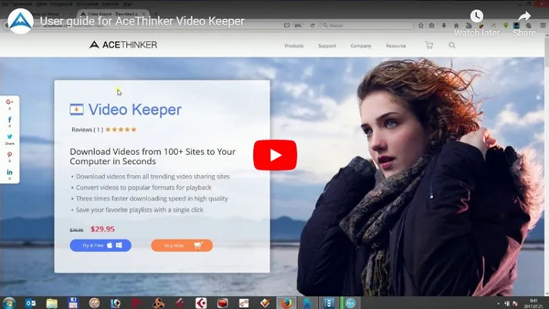Click the Firefox downloads arrow icon
This screenshot has width=549, height=309.
444,25
